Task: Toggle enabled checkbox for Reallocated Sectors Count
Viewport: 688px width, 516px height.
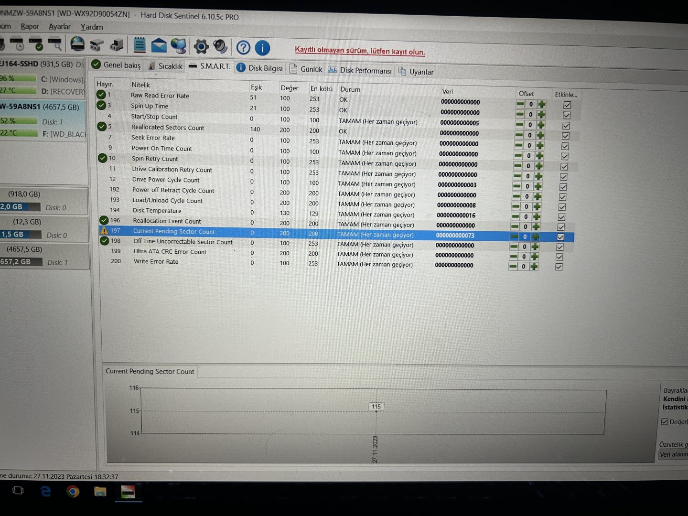Action: [566, 136]
